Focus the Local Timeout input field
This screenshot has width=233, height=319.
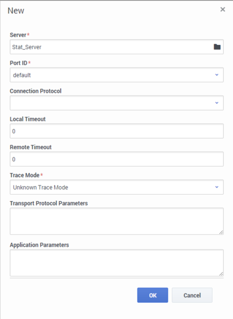116,131
